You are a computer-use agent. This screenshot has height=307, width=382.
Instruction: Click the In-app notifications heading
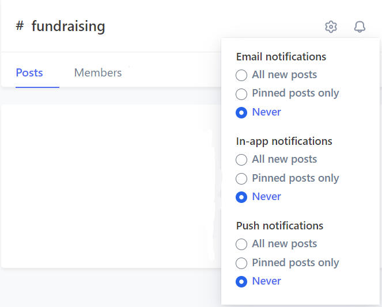coord(284,141)
